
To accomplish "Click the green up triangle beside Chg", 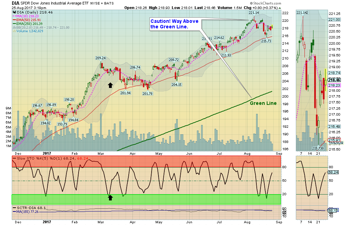I will [x=280, y=8].
